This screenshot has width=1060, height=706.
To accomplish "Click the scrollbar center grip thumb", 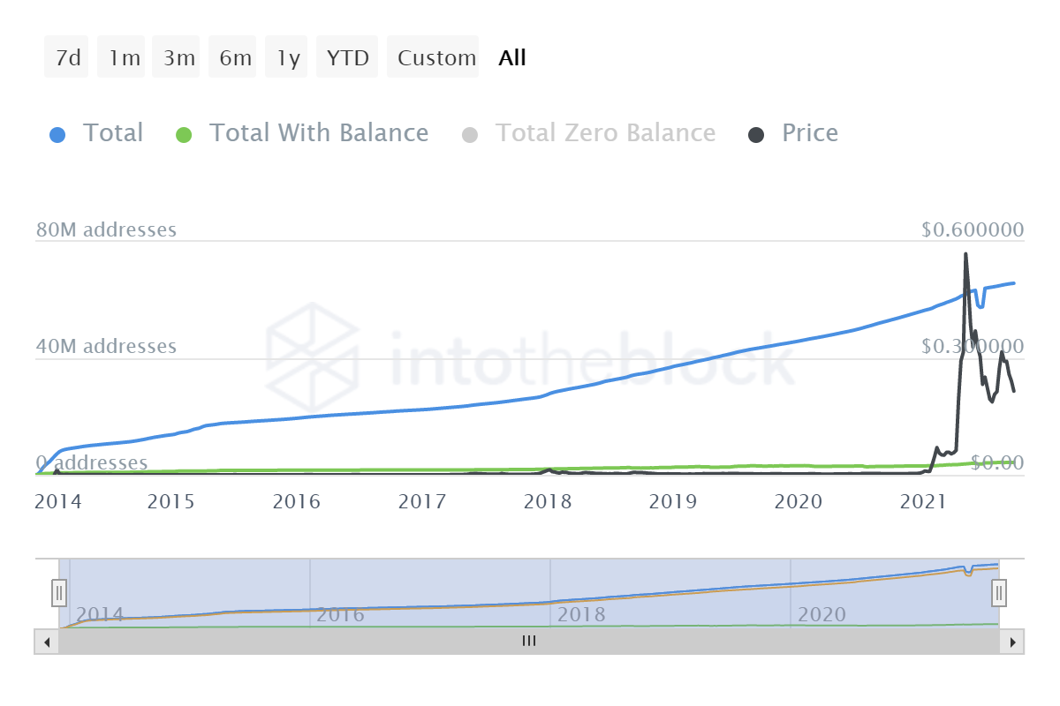I will click(528, 642).
